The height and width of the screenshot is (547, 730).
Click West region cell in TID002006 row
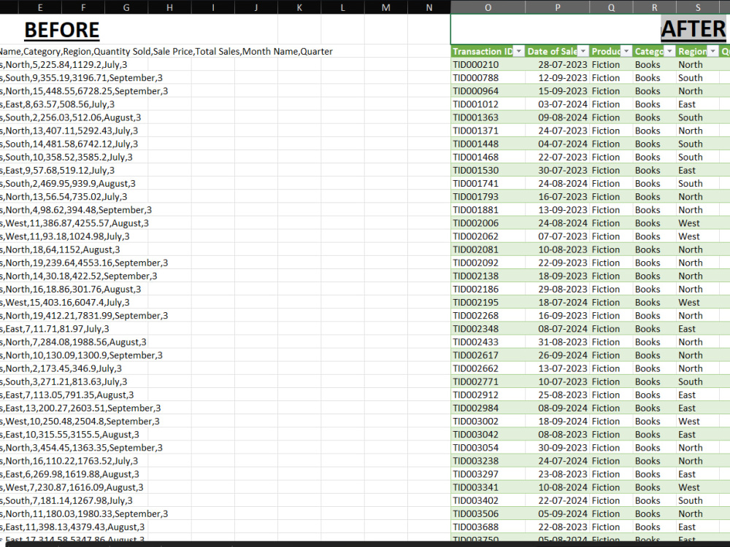pyautogui.click(x=698, y=223)
